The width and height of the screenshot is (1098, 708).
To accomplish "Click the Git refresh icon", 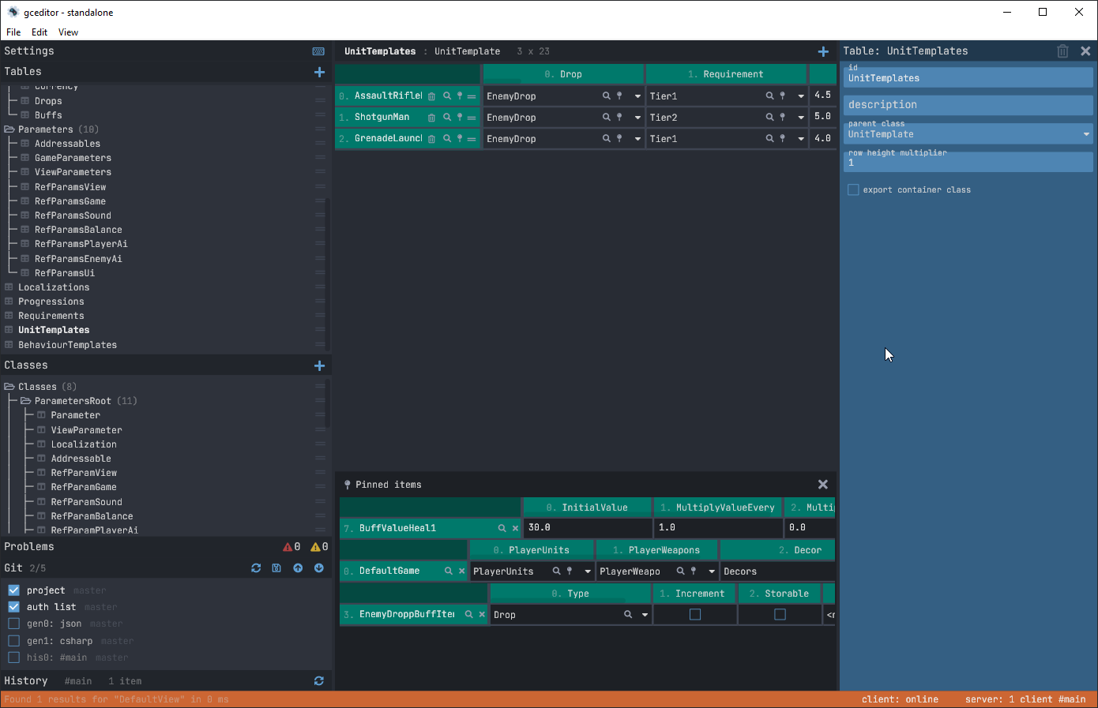I will (256, 568).
